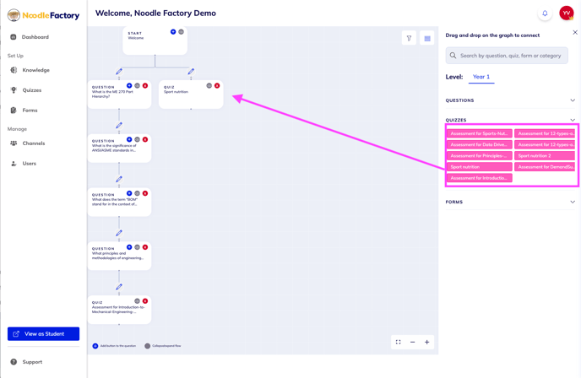Zoom out with the minus button
Screen dimensions: 581x378
[412, 342]
